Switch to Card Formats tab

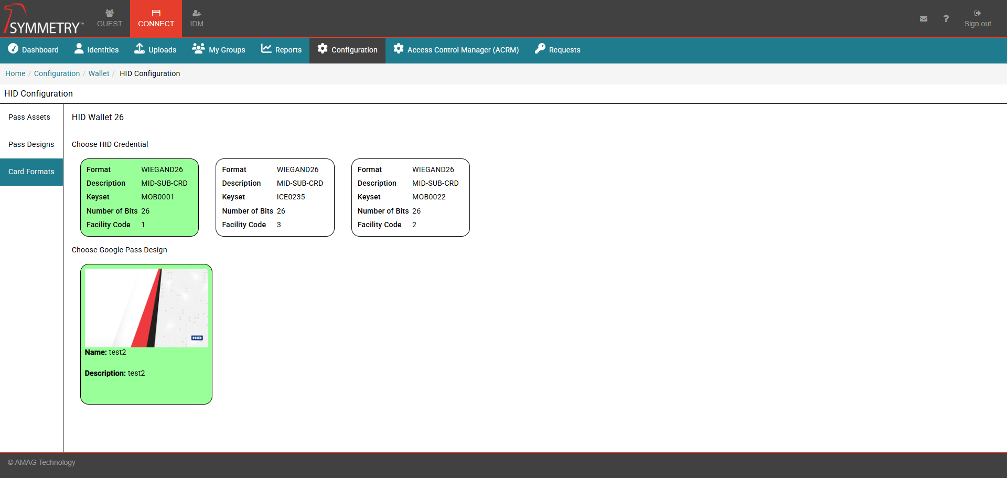[31, 172]
